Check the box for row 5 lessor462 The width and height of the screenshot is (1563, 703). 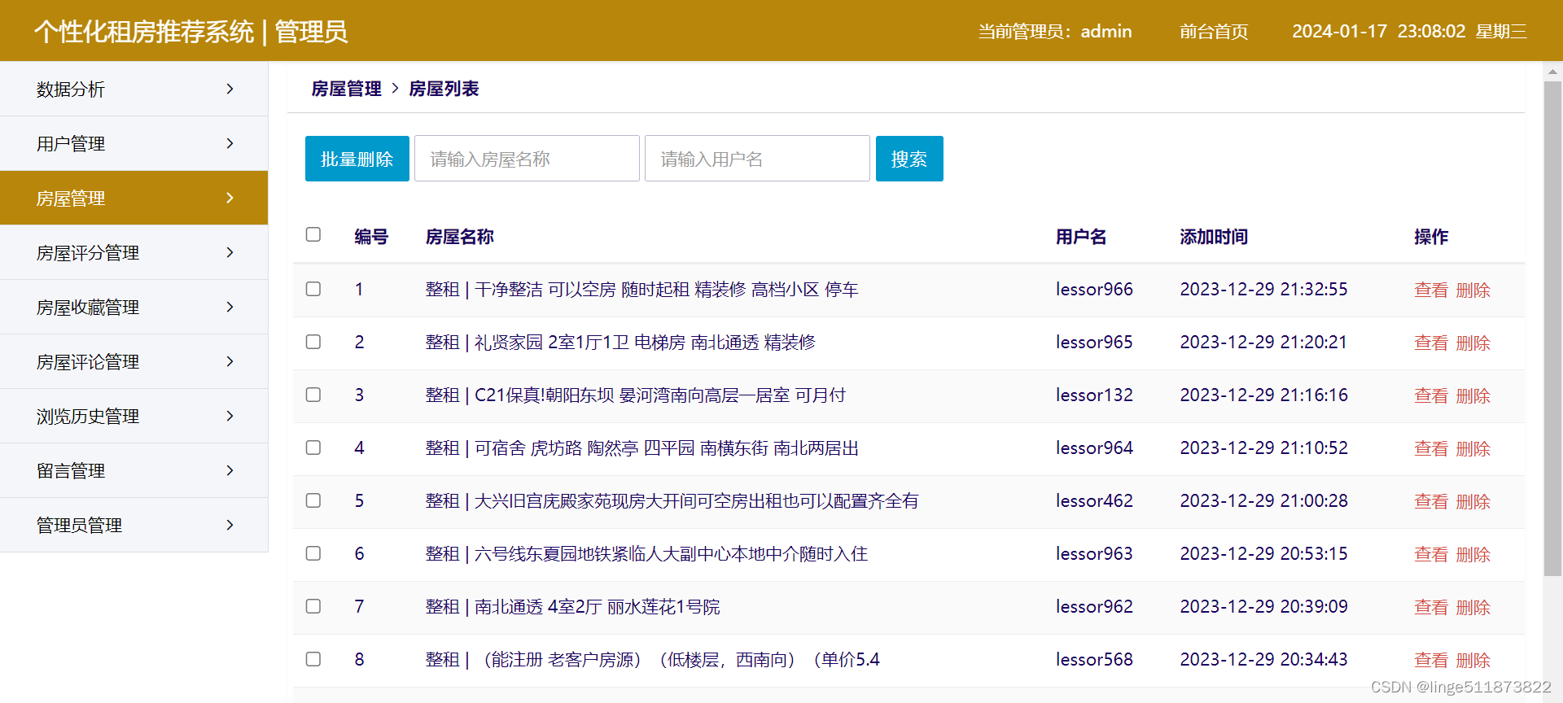point(313,500)
